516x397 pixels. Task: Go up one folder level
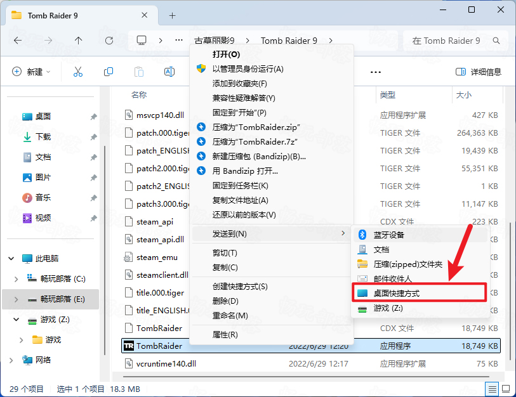(78, 41)
